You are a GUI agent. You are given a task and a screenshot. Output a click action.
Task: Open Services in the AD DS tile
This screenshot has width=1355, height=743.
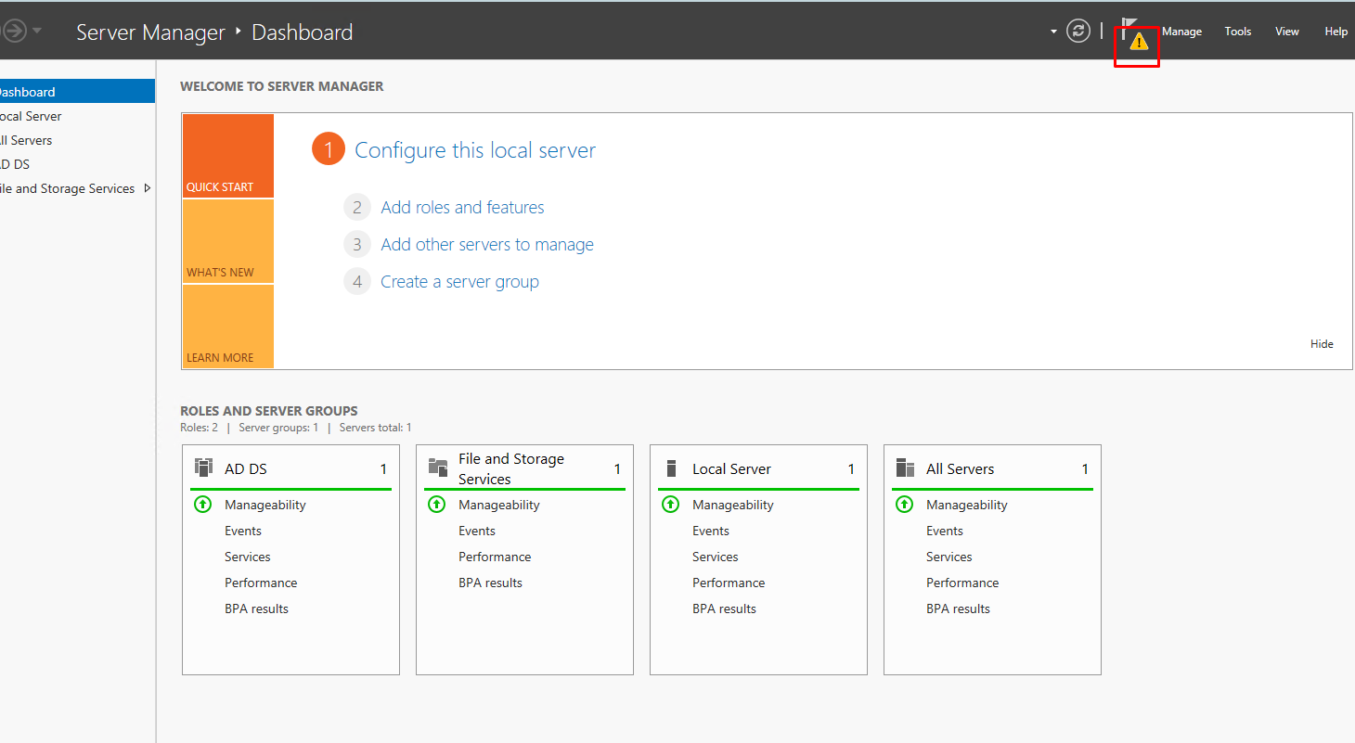(248, 557)
